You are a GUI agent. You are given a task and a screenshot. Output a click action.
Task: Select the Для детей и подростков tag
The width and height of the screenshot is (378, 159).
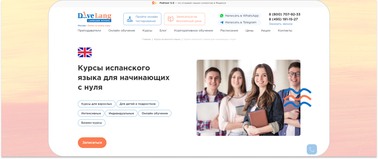(x=137, y=104)
